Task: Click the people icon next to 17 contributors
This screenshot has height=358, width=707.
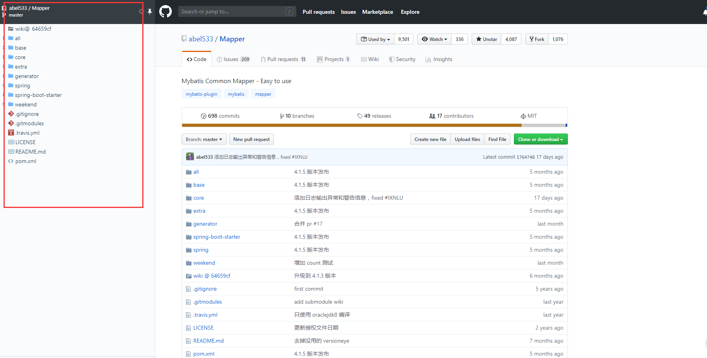Action: coord(432,116)
